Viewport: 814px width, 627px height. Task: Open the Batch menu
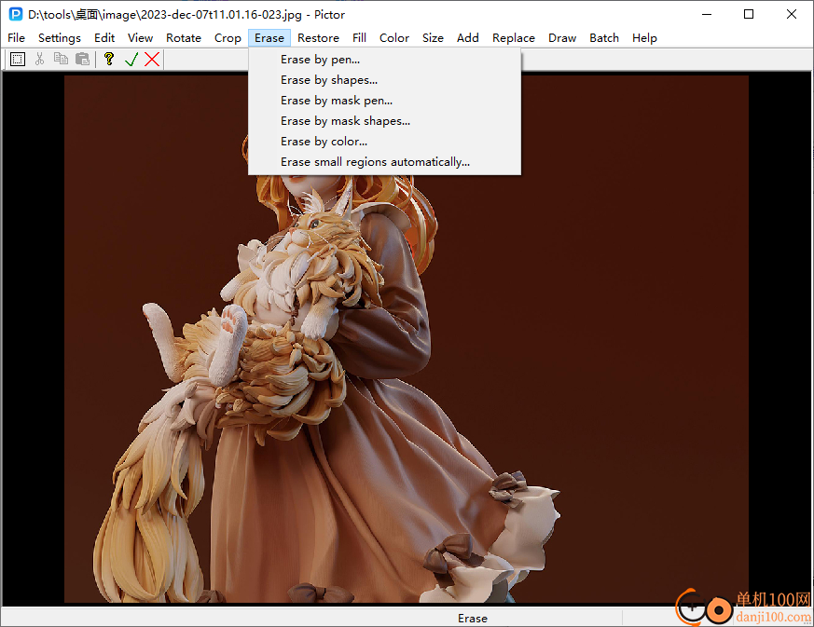click(604, 38)
